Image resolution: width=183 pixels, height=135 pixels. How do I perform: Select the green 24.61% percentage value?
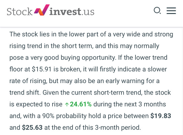pyautogui.click(x=81, y=104)
